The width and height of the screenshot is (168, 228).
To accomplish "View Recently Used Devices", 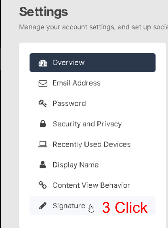I will pos(92,144).
